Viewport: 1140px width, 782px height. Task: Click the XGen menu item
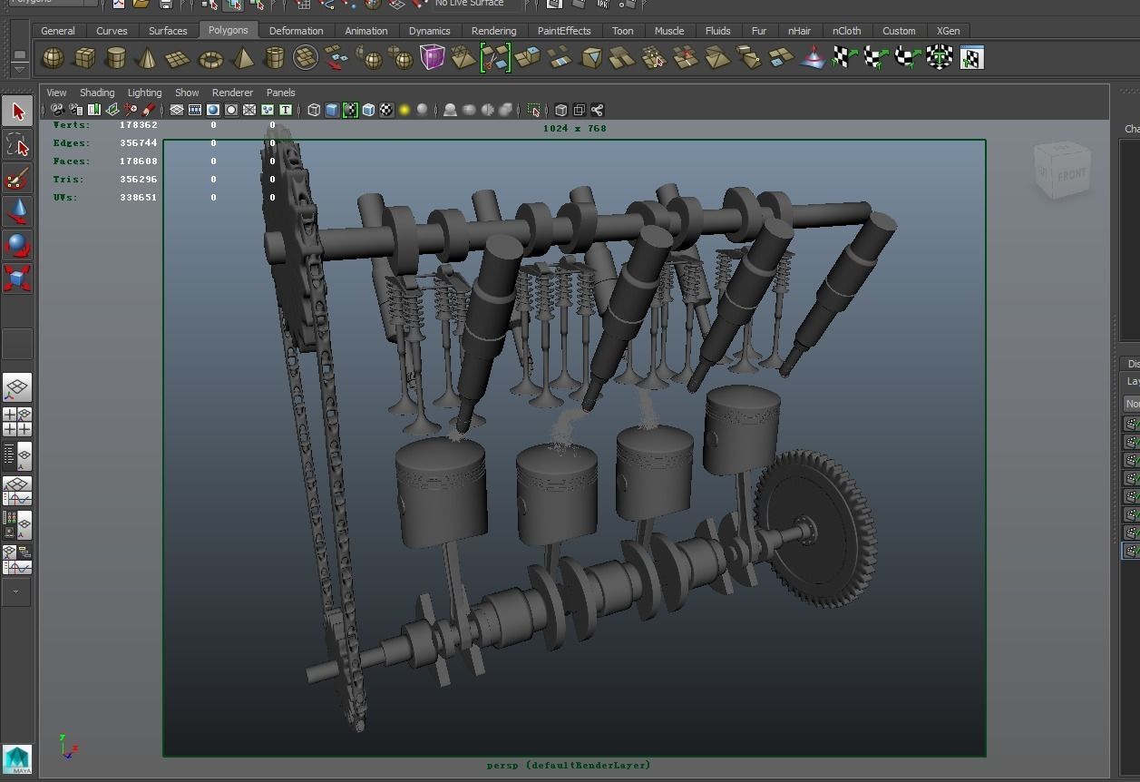948,30
